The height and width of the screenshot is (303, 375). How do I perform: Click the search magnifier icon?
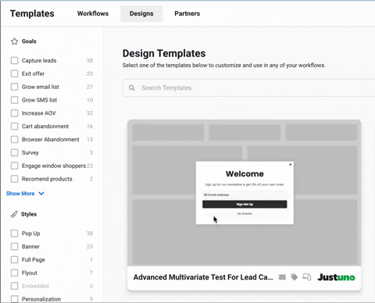coord(132,88)
